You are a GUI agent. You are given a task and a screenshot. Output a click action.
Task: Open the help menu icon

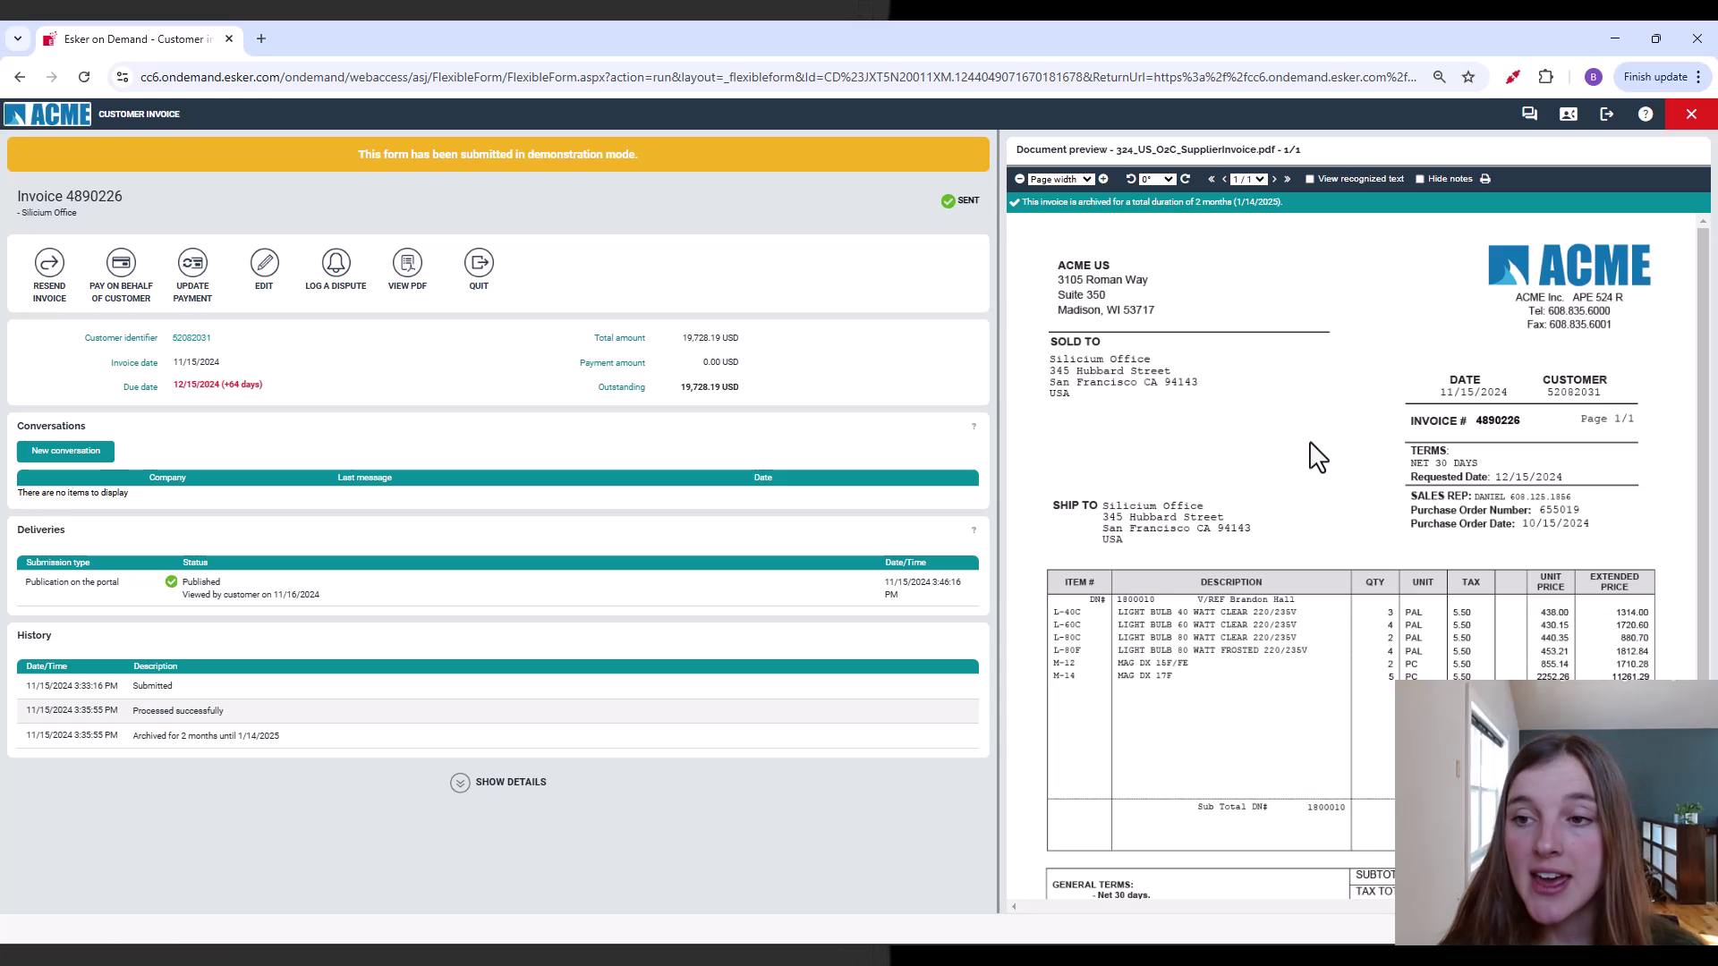[x=1646, y=114]
